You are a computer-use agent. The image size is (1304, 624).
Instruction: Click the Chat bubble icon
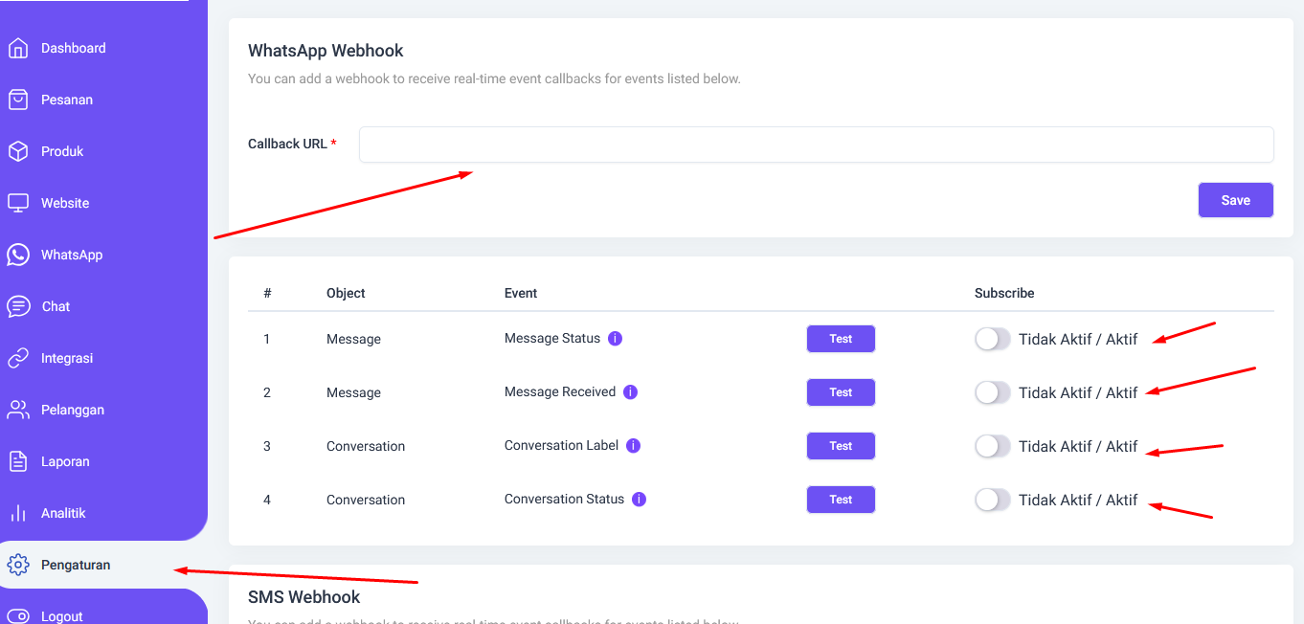(x=18, y=306)
